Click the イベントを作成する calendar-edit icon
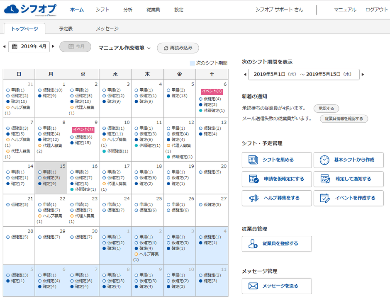The height and width of the screenshot is (298, 390). click(x=324, y=198)
